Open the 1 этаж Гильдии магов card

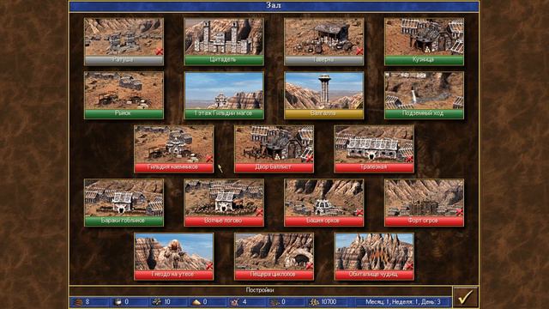pyautogui.click(x=224, y=95)
